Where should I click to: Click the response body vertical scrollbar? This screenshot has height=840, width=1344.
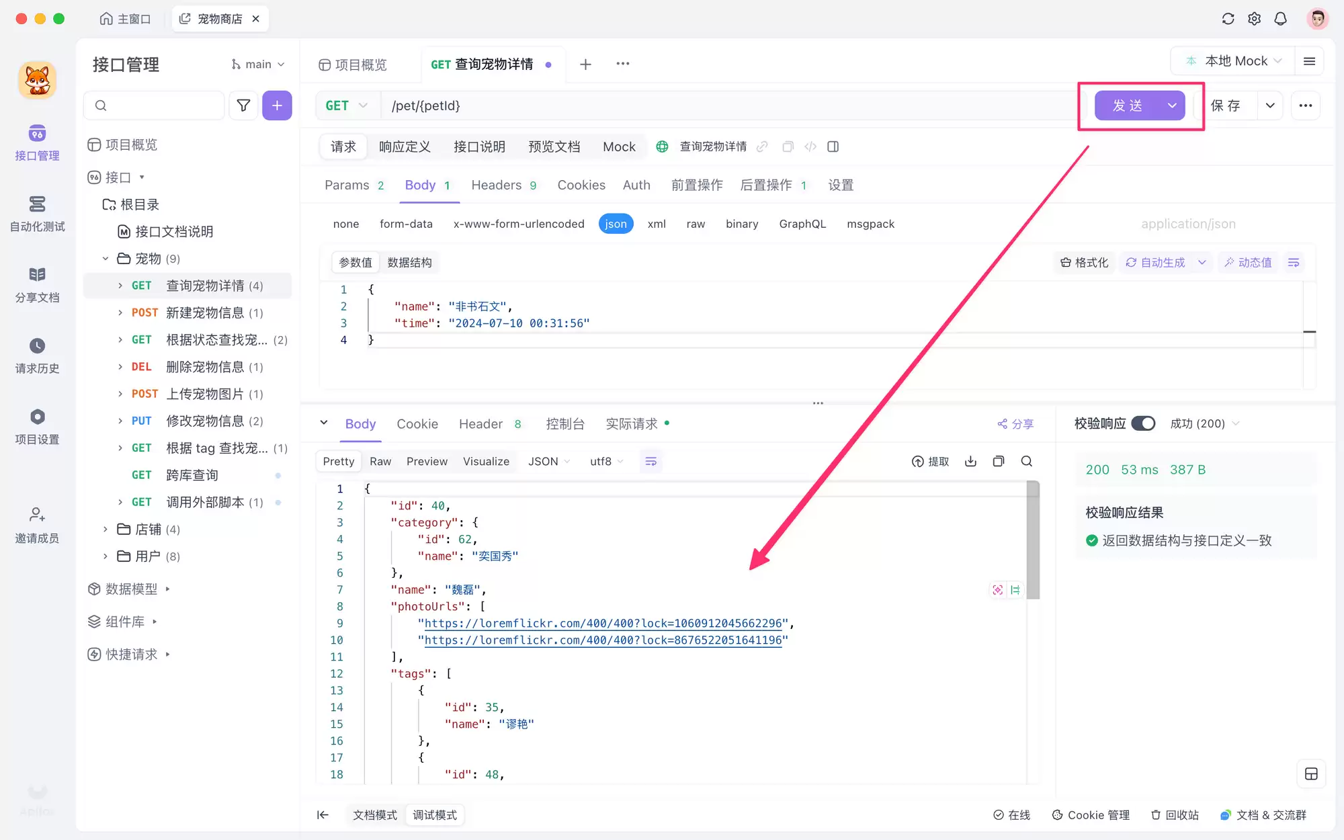tap(1033, 540)
